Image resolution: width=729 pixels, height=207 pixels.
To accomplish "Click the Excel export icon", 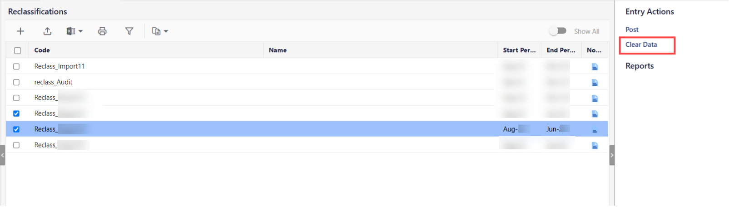I will pyautogui.click(x=71, y=31).
